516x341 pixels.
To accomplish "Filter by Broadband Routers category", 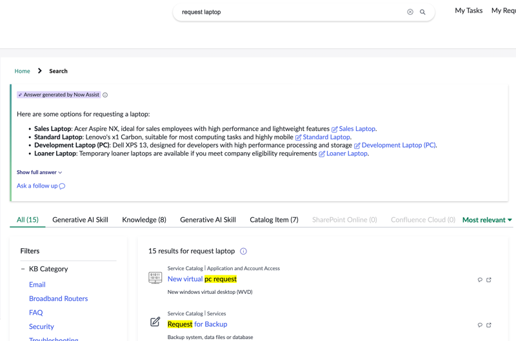I will (59, 298).
